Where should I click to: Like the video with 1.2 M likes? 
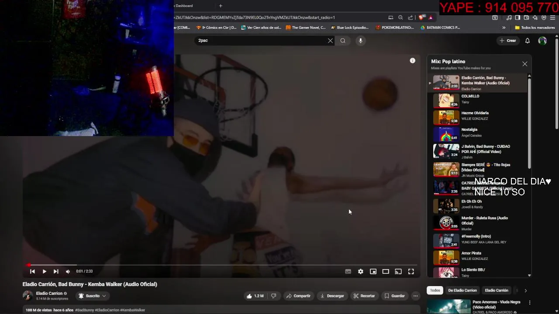pos(255,296)
